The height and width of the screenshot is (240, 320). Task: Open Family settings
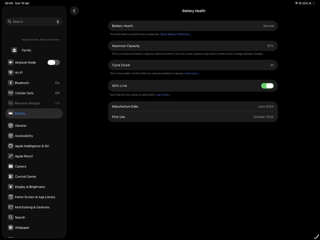[x=34, y=50]
